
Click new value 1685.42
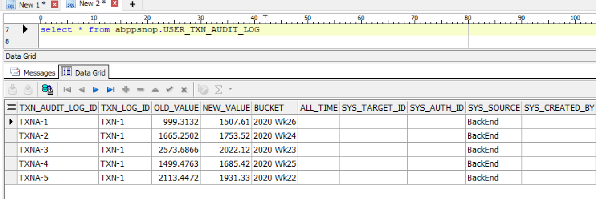click(226, 163)
